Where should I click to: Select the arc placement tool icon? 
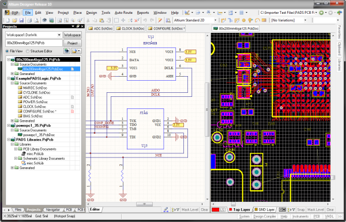pyautogui.click(x=257, y=20)
